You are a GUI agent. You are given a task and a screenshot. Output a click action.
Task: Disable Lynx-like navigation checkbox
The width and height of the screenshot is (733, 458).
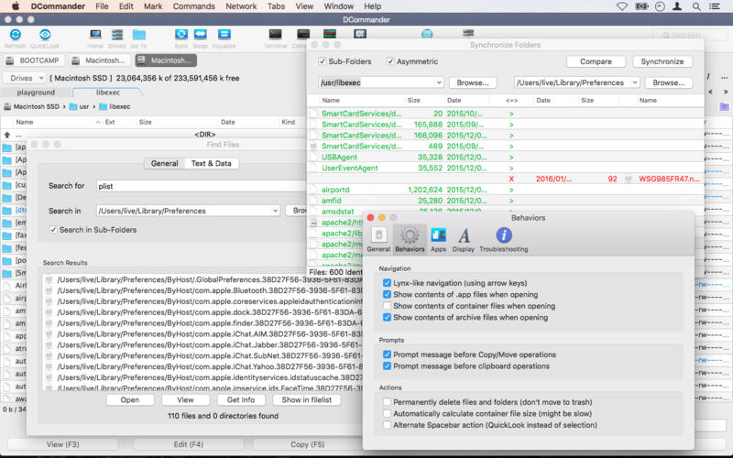click(388, 283)
